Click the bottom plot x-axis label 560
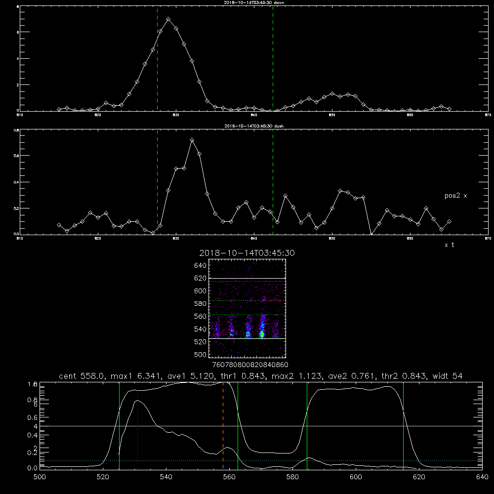 [229, 477]
